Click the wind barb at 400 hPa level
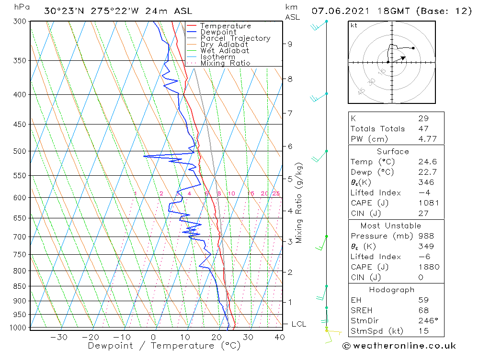 319,97
